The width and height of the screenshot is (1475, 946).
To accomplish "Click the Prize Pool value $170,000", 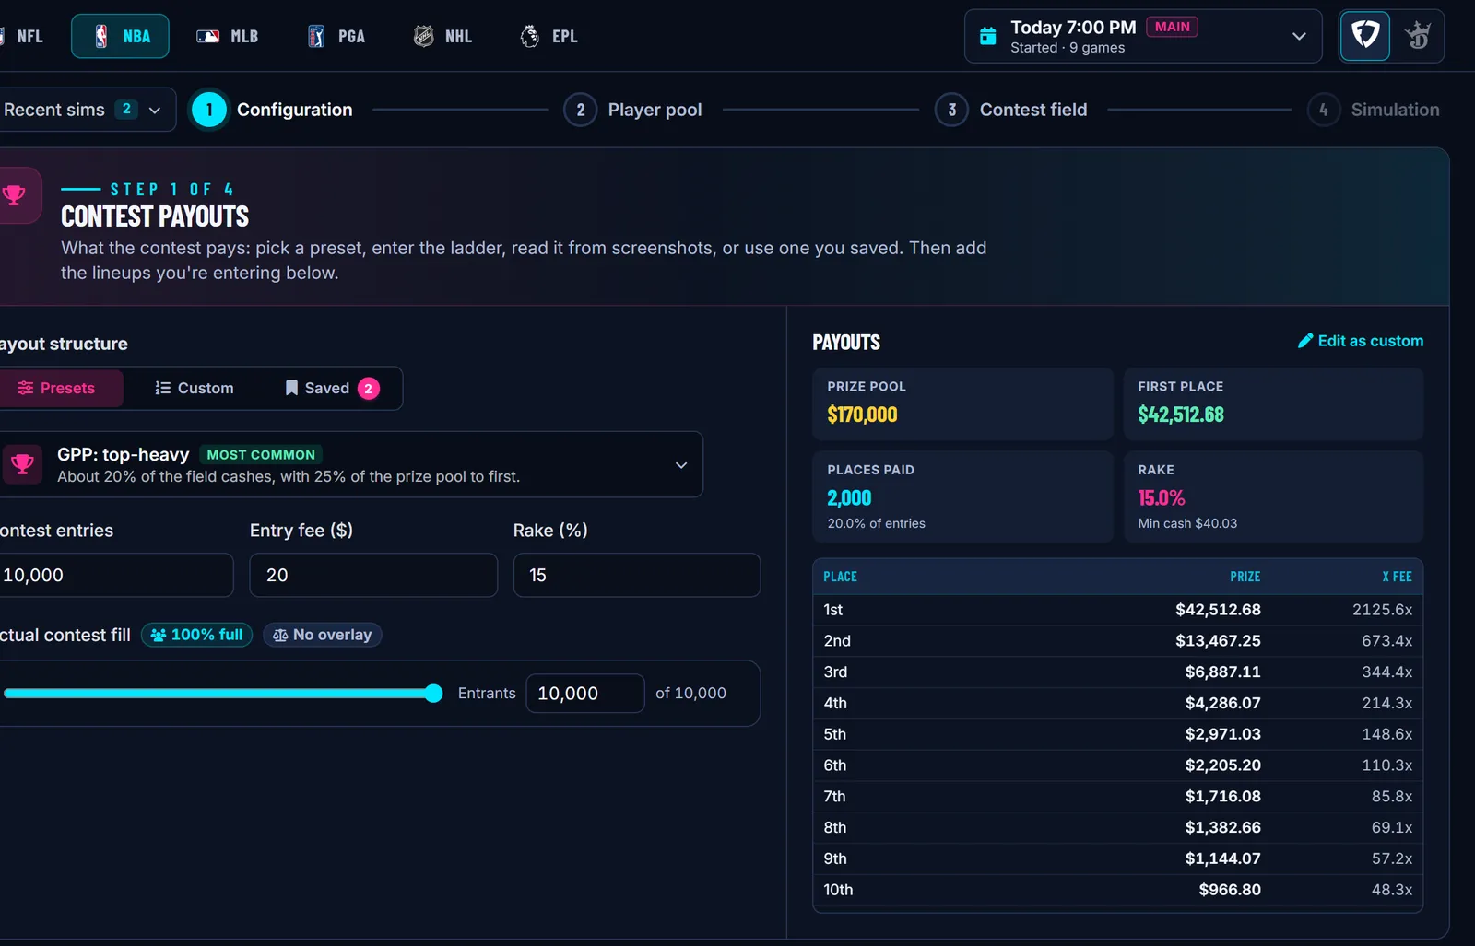I will point(862,415).
